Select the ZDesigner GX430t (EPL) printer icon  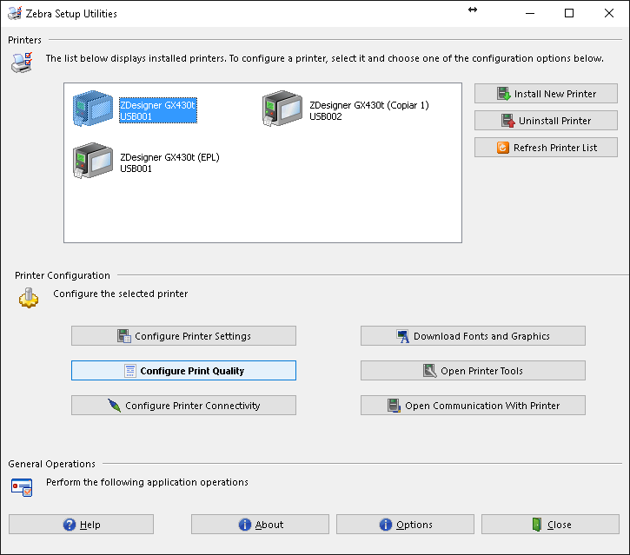(x=93, y=160)
